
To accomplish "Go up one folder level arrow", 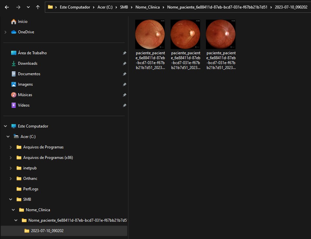I will point(38,7).
